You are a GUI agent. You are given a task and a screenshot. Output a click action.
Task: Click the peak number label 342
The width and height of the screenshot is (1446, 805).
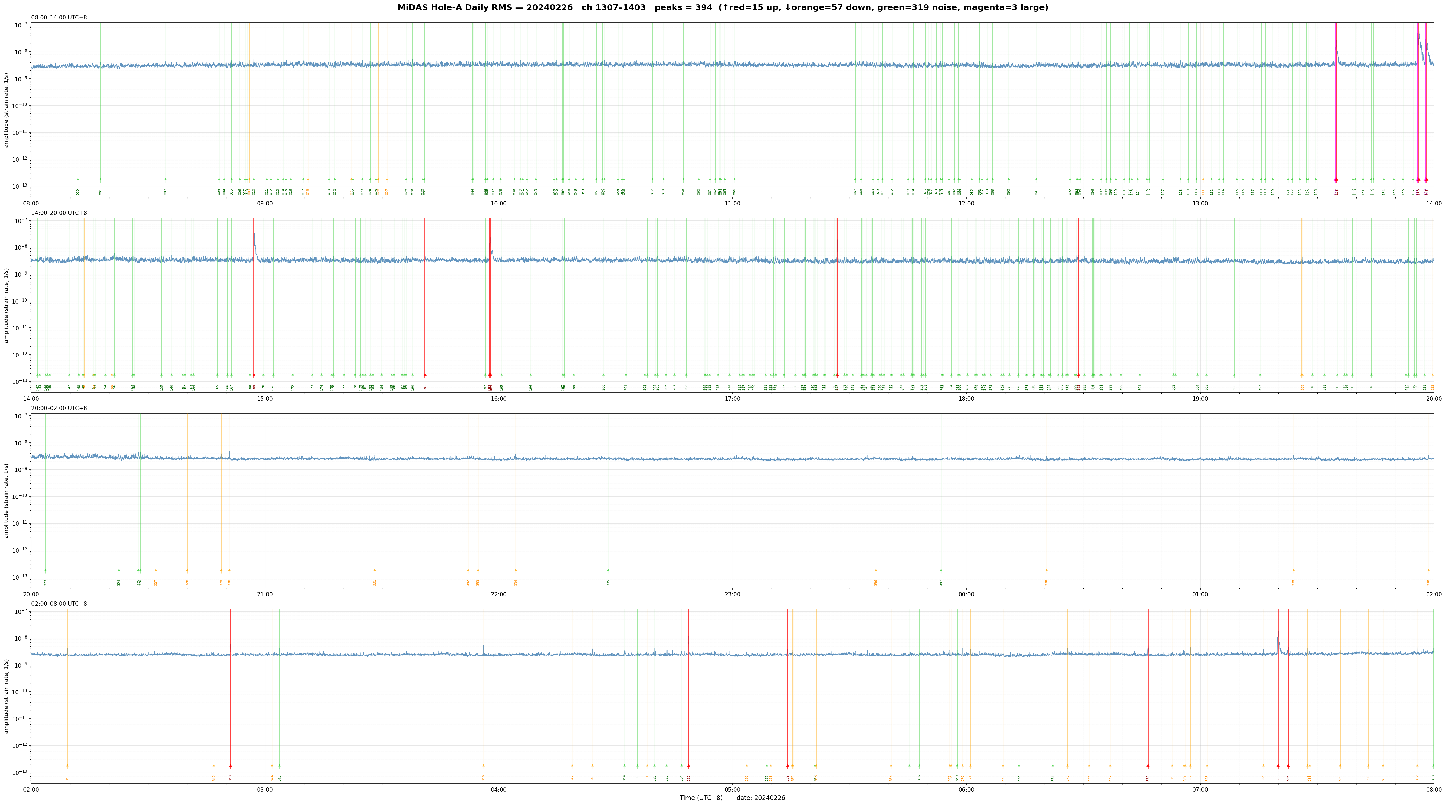214,778
